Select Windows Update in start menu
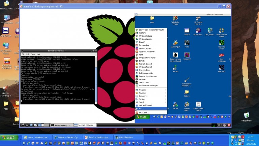 pos(151,39)
